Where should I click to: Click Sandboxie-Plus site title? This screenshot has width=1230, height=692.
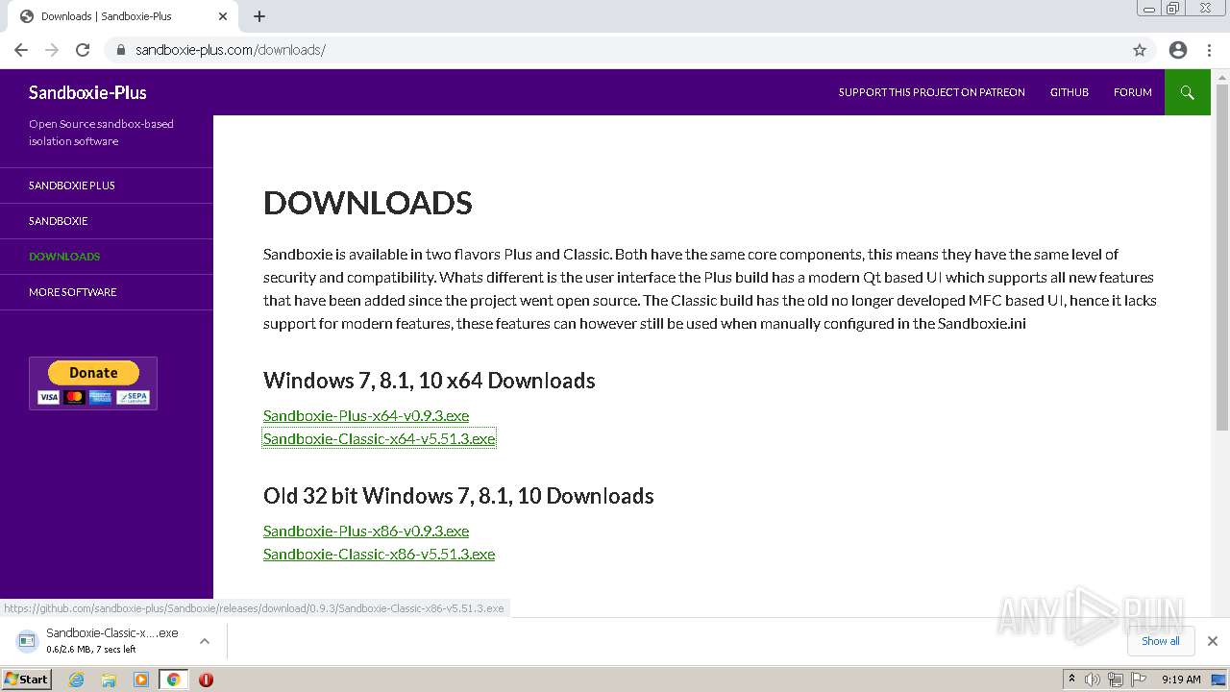point(87,92)
